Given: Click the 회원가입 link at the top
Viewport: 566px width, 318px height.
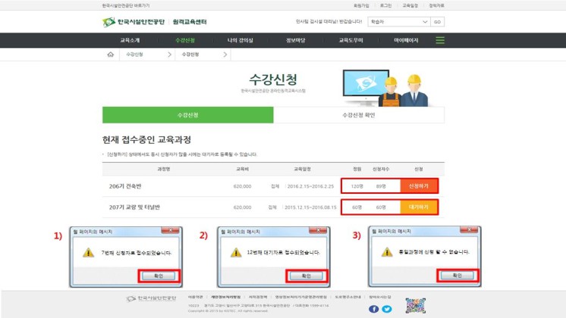Looking at the screenshot, I should [x=361, y=5].
